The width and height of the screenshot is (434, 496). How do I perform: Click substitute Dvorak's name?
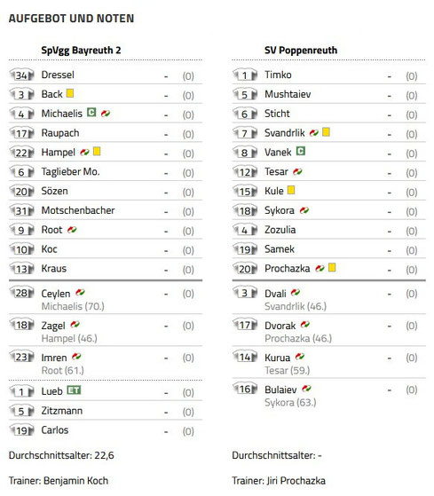[280, 326]
